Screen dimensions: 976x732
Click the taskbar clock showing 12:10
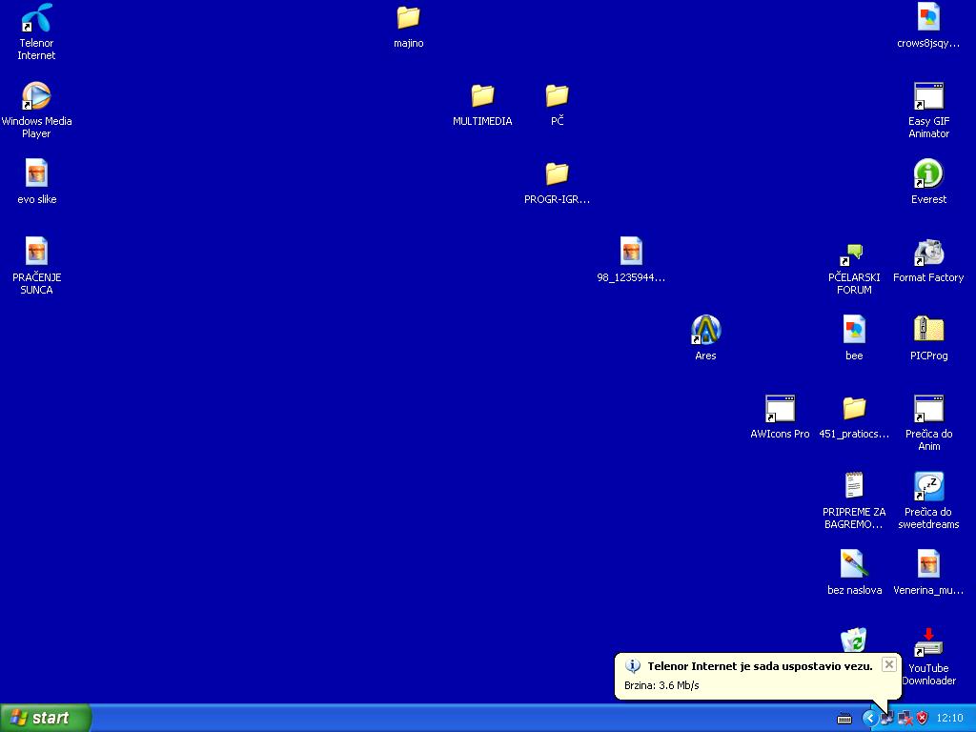(x=949, y=718)
